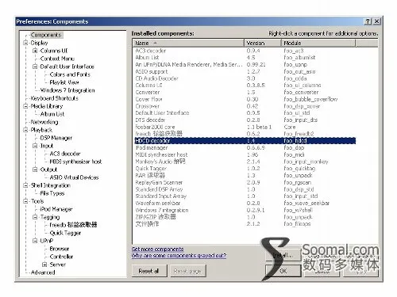Select the Waveform seekbar component

point(245,203)
